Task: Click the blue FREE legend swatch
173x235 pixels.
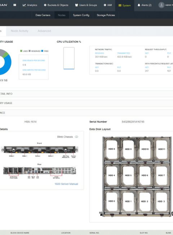Action: pyautogui.click(x=42, y=51)
